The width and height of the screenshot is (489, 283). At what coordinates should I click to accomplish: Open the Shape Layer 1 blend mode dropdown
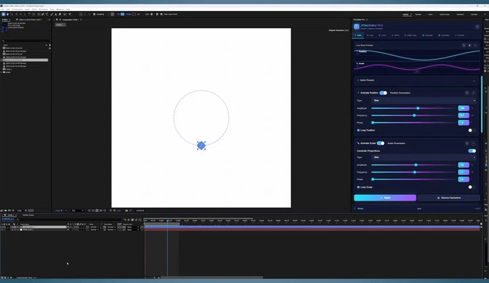pos(95,227)
